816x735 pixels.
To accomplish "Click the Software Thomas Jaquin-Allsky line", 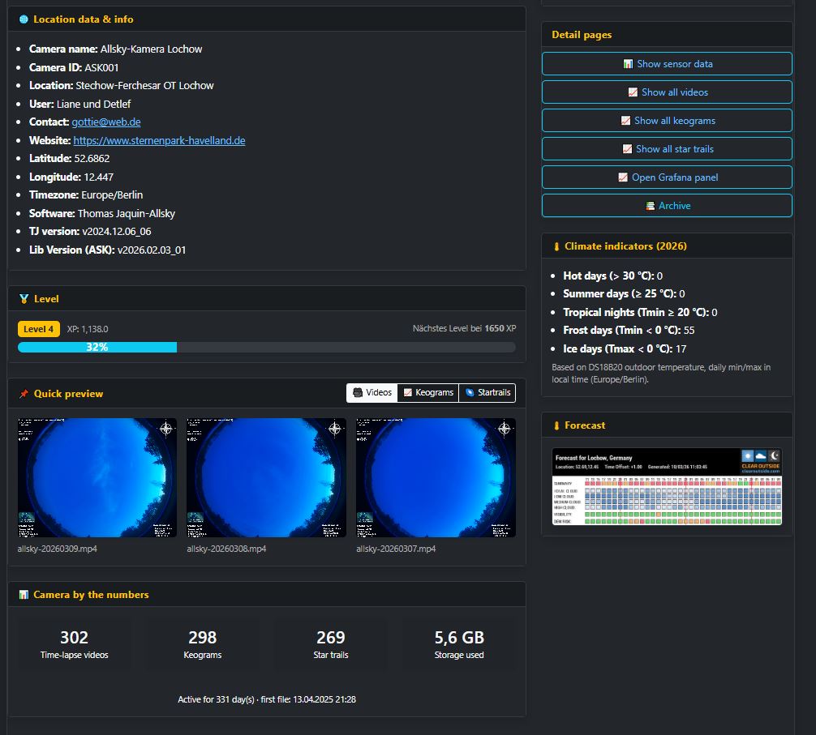I will click(102, 214).
